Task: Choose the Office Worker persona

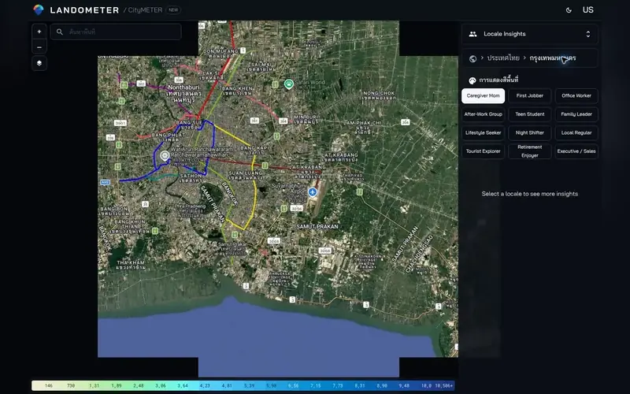Action: point(576,95)
